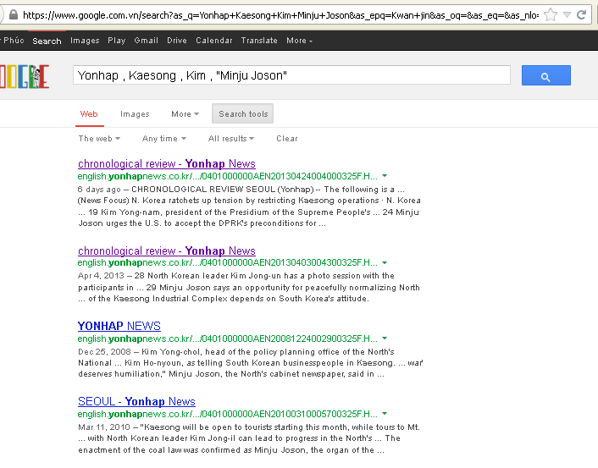The height and width of the screenshot is (468, 598).
Task: Click green URL with AEN20130424004000325F
Action: (x=227, y=176)
